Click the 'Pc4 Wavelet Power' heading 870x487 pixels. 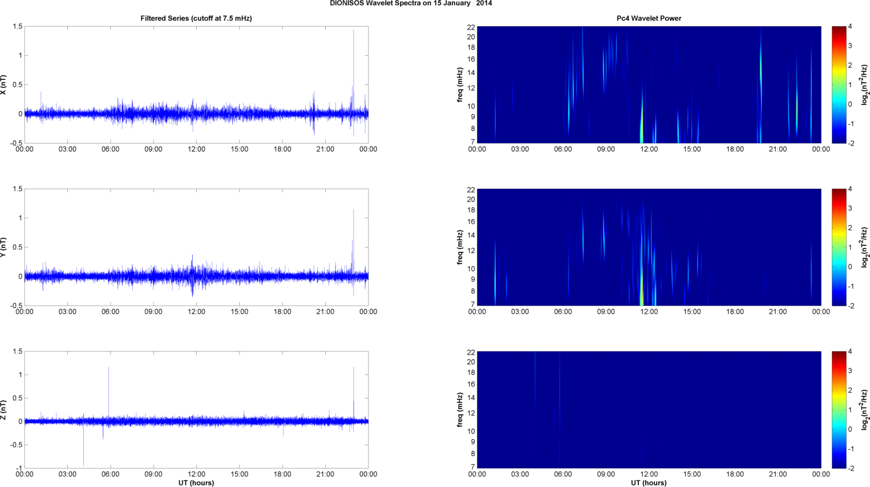[x=649, y=18]
